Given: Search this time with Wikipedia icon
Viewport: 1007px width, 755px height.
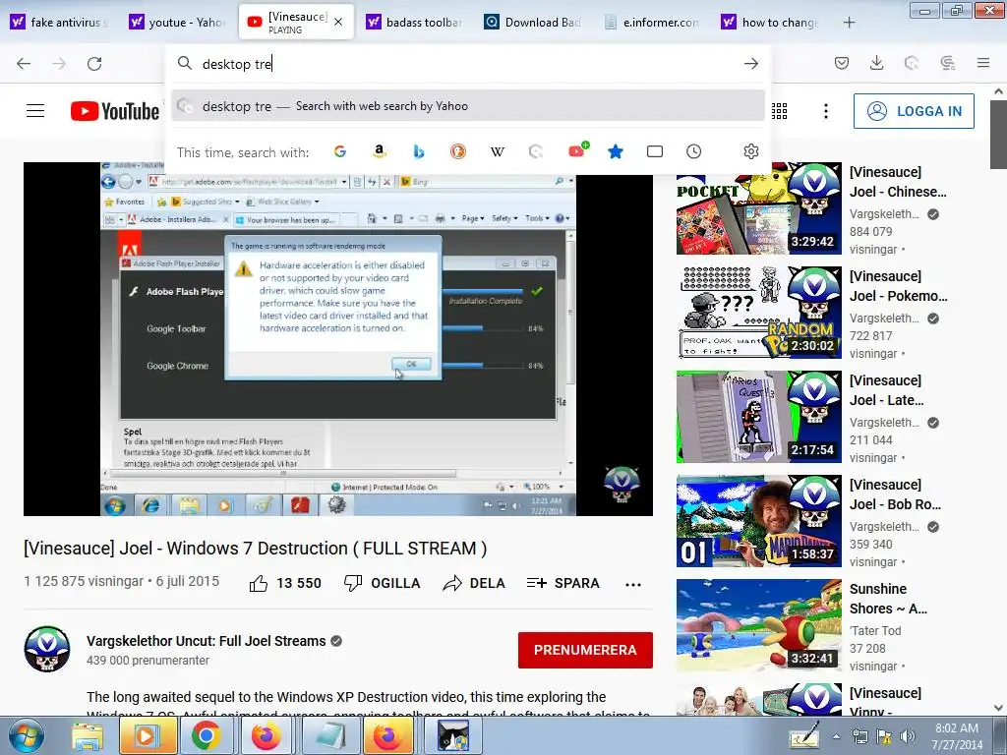Looking at the screenshot, I should point(497,151).
